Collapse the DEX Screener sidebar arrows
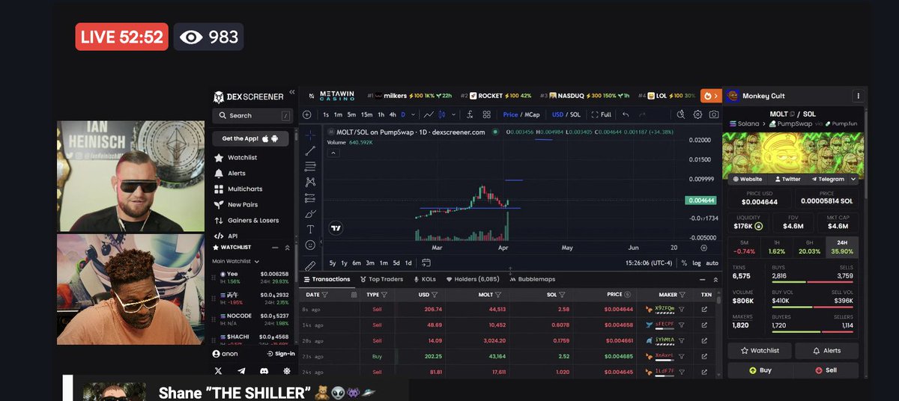The width and height of the screenshot is (899, 401). [x=291, y=93]
